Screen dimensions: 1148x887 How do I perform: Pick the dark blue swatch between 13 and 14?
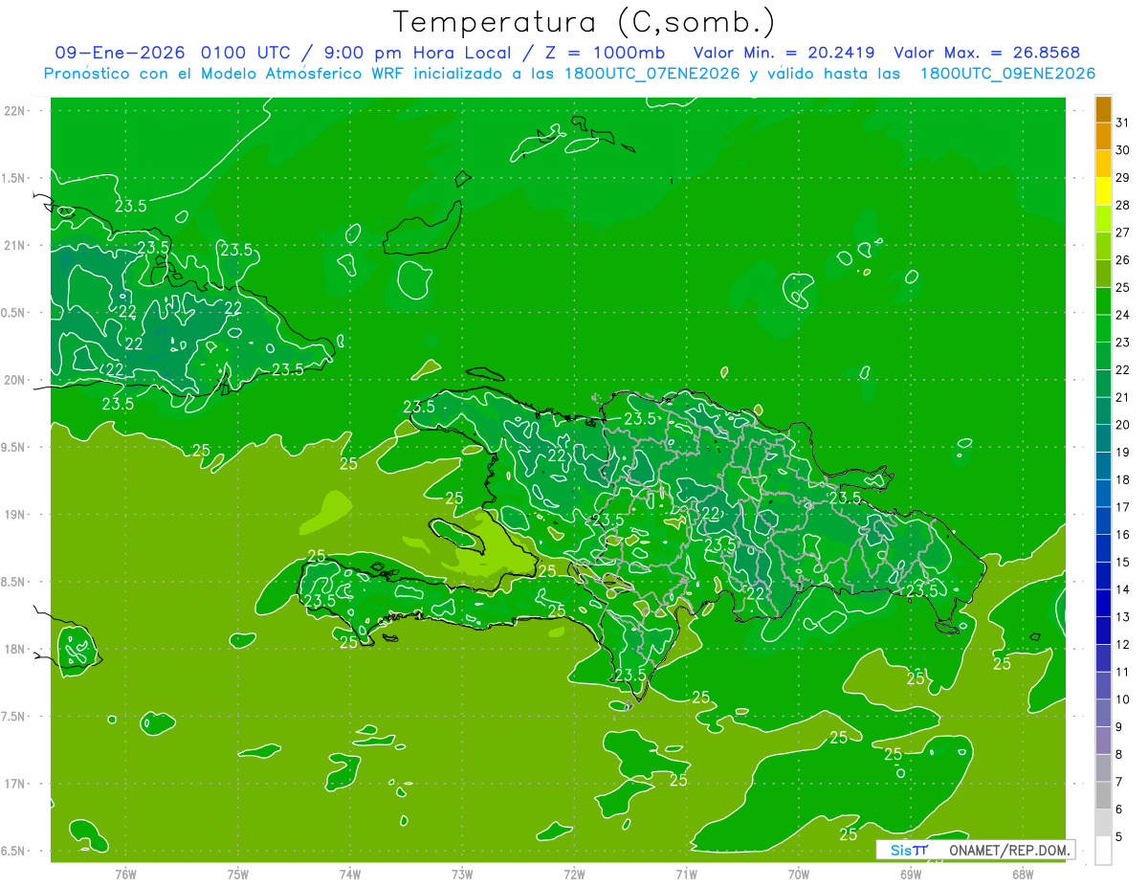point(1103,603)
